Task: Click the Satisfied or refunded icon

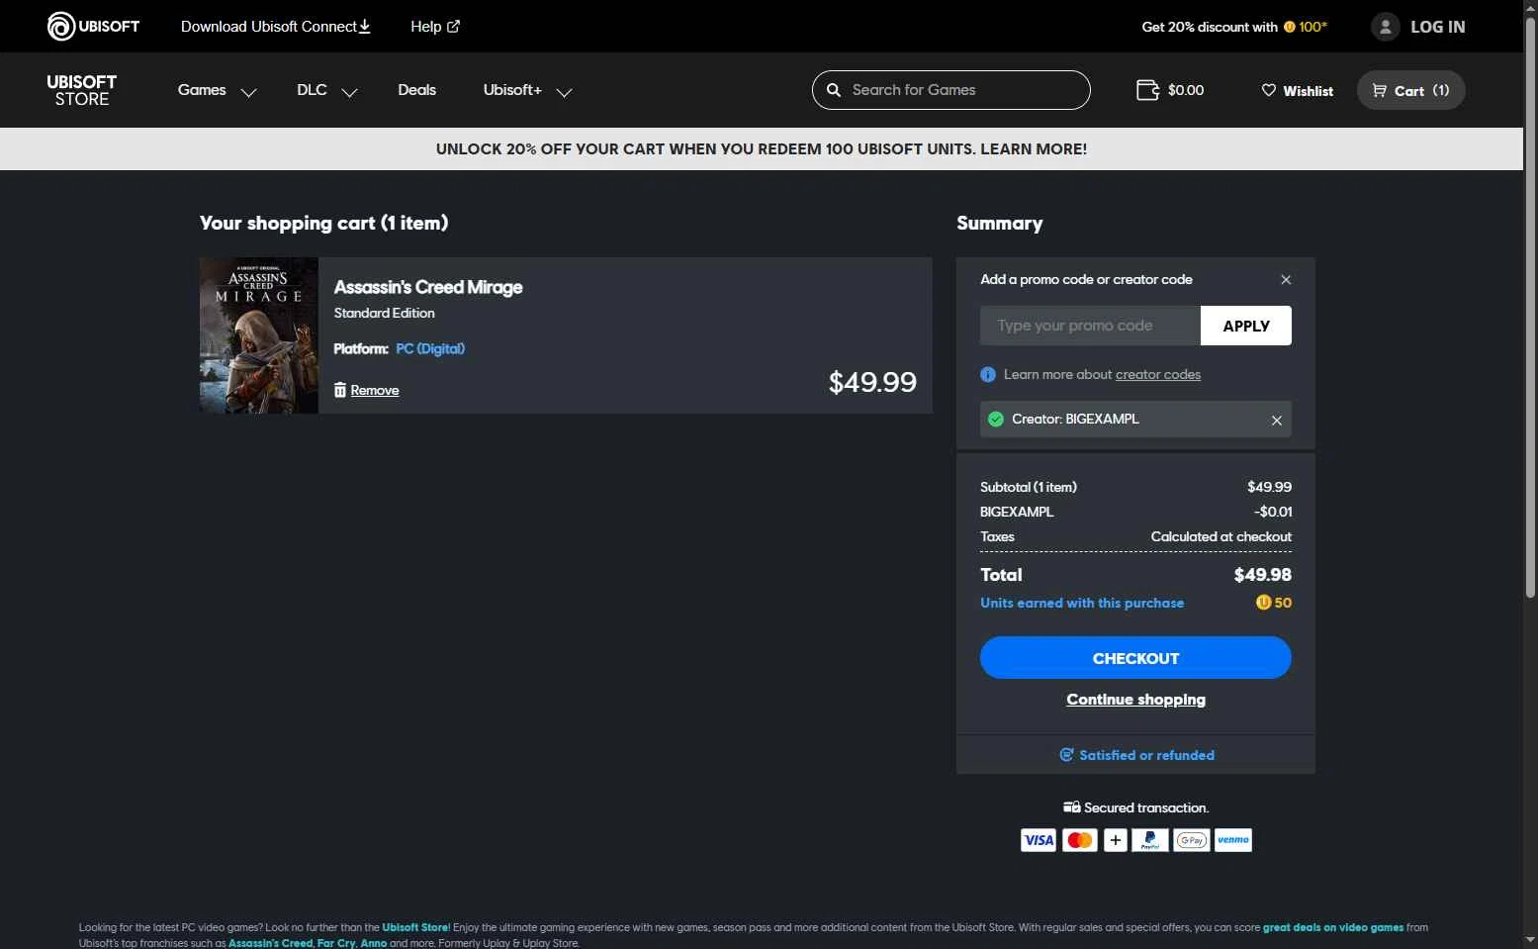Action: tap(1066, 755)
